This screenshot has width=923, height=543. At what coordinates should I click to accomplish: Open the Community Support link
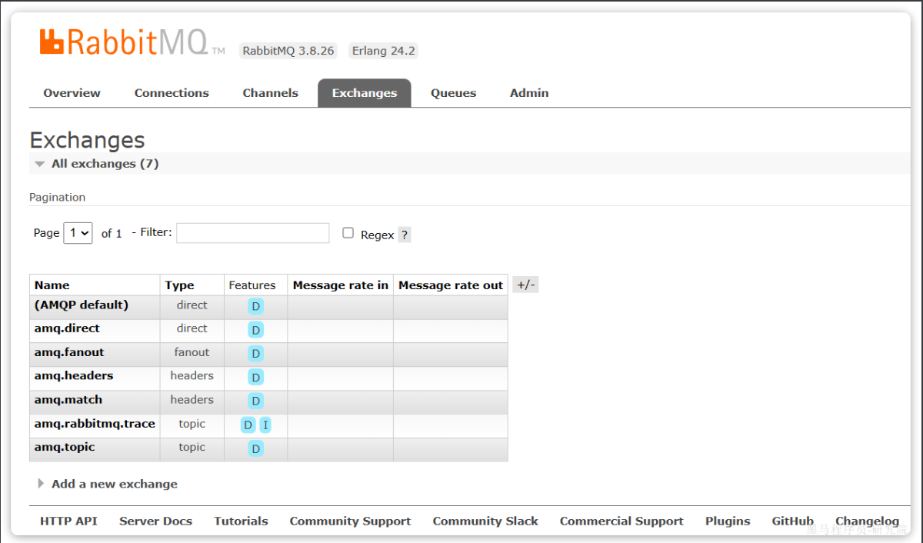[350, 521]
